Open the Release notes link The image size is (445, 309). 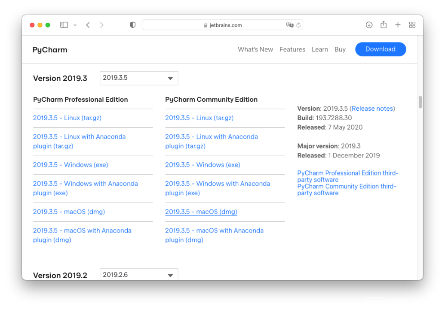click(x=372, y=109)
